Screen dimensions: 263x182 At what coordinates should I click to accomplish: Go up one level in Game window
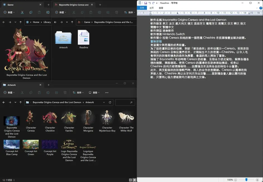[20, 22]
